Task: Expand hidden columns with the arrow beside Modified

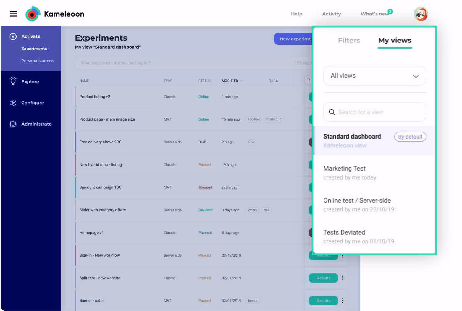Action: (x=309, y=80)
